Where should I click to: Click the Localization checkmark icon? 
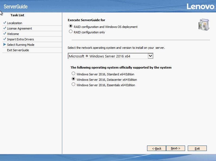tap(5, 23)
